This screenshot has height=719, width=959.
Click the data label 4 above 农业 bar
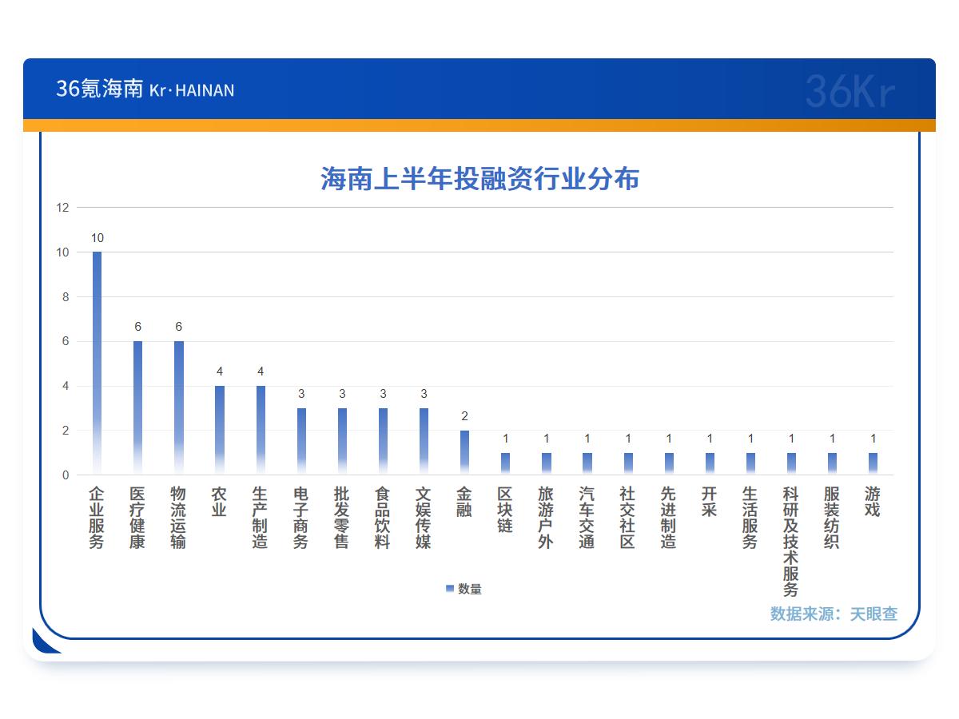point(219,371)
